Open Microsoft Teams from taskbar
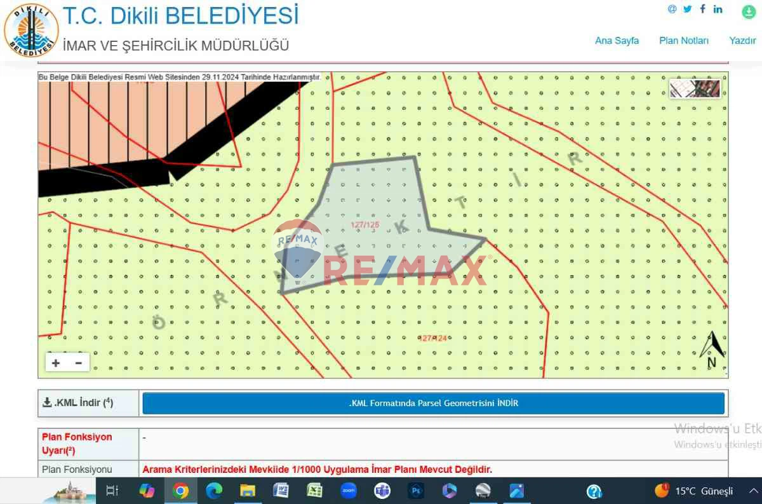 tap(382, 491)
